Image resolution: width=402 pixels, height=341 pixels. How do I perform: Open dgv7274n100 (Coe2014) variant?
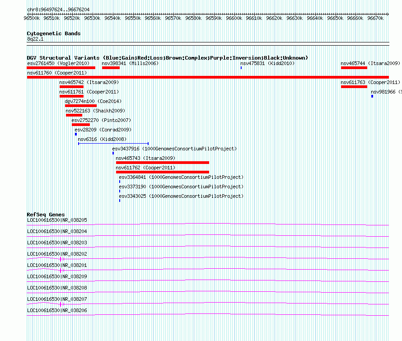click(93, 101)
